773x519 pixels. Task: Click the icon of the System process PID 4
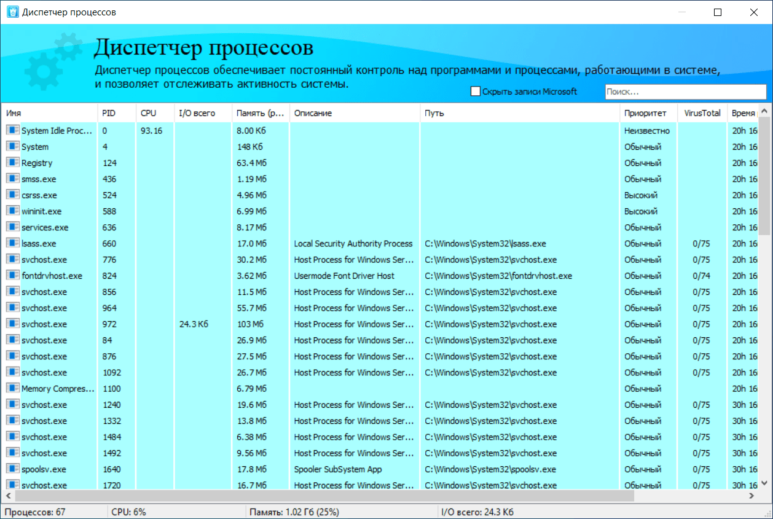(x=13, y=146)
